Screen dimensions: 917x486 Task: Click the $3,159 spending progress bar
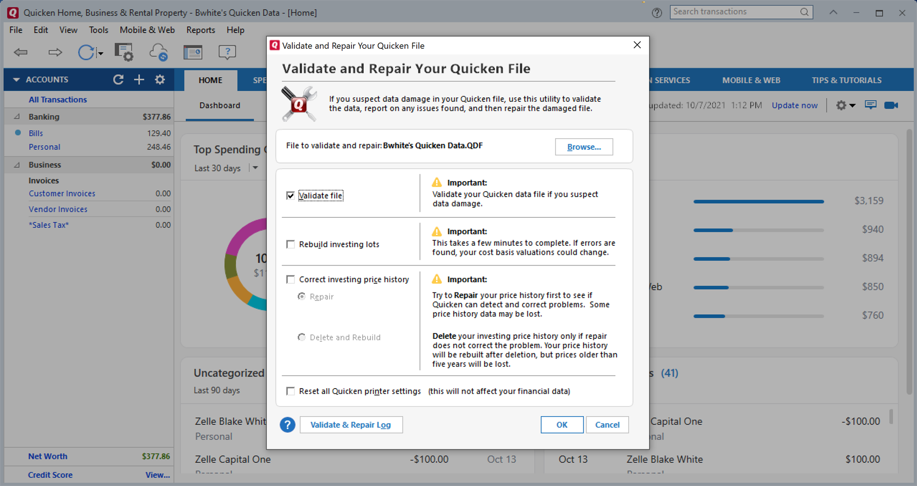coord(758,202)
